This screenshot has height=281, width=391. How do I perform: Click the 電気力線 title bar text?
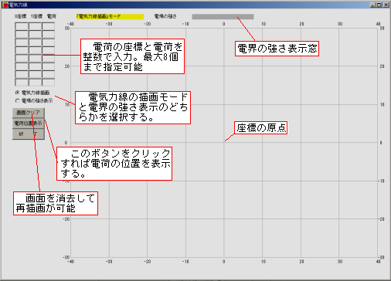18,5
